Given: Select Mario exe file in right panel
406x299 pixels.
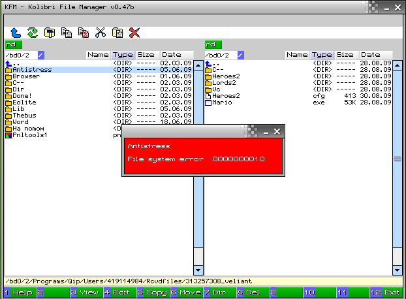Looking at the screenshot, I should coord(222,102).
